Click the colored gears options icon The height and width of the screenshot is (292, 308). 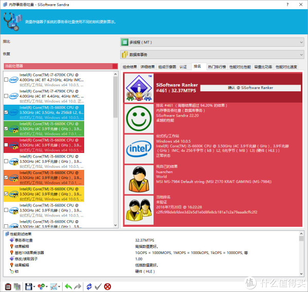(41, 287)
